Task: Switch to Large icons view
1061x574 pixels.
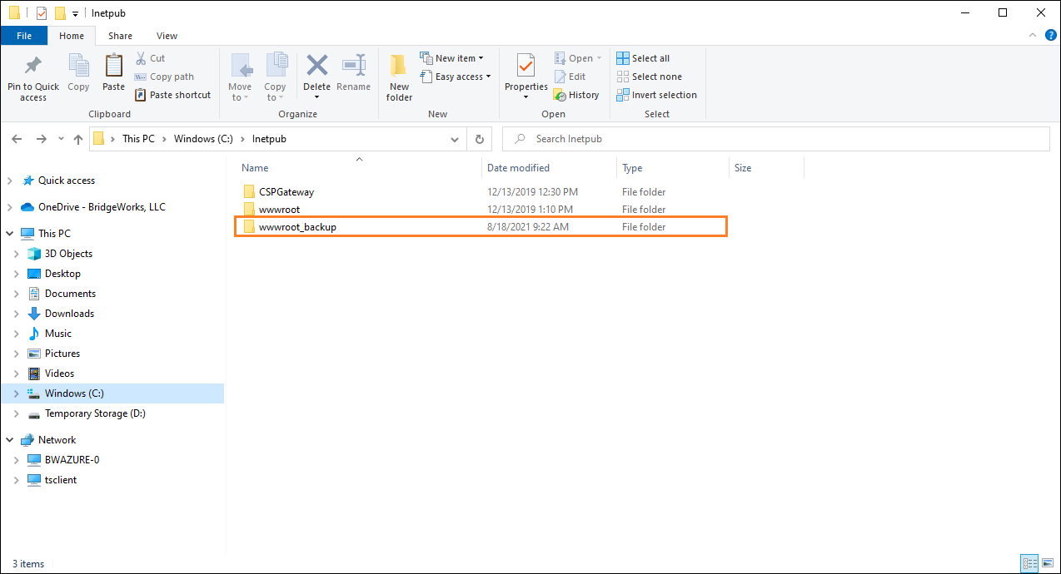Action: 1046,564
